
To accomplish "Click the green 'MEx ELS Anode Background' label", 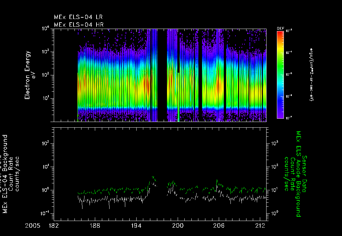I will [x=299, y=174].
